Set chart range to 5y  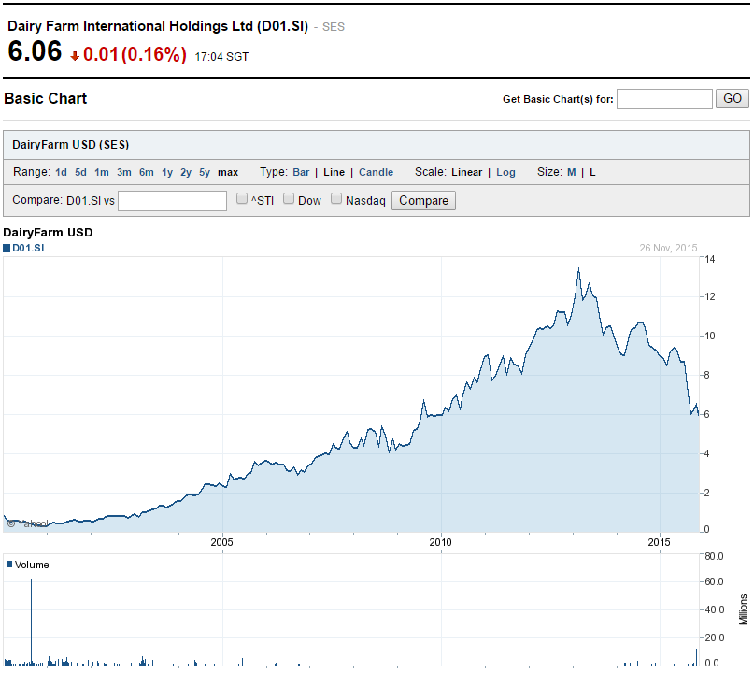pyautogui.click(x=205, y=172)
